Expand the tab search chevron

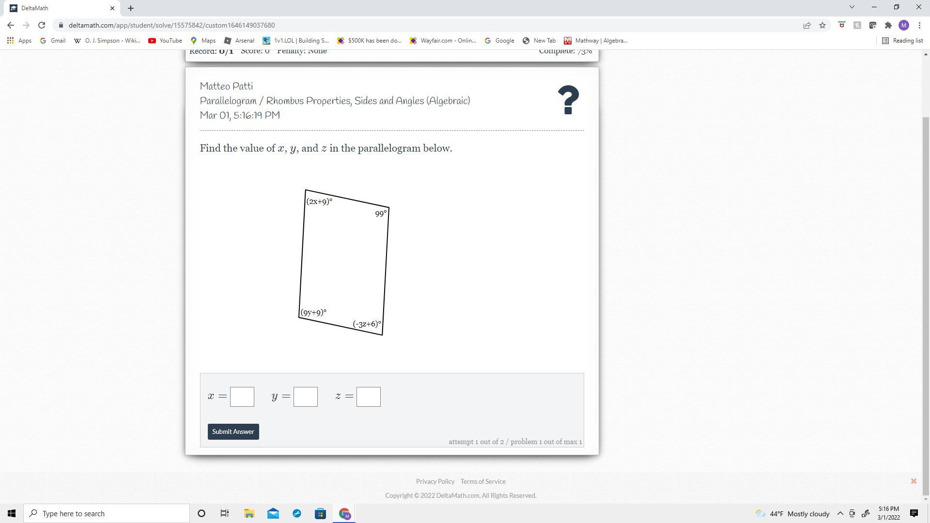click(x=852, y=7)
